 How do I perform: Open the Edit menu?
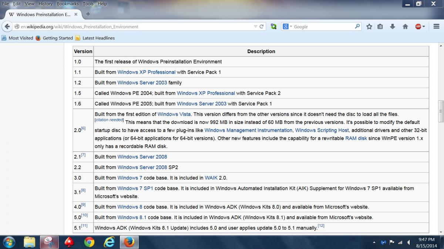(17, 4)
